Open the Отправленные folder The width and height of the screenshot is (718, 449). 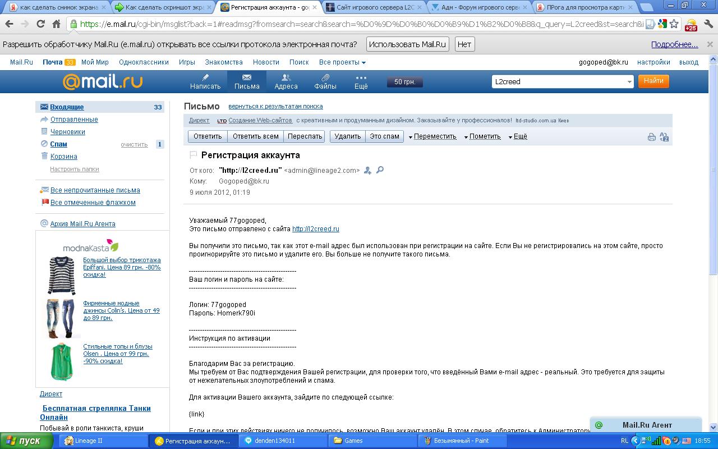point(74,120)
